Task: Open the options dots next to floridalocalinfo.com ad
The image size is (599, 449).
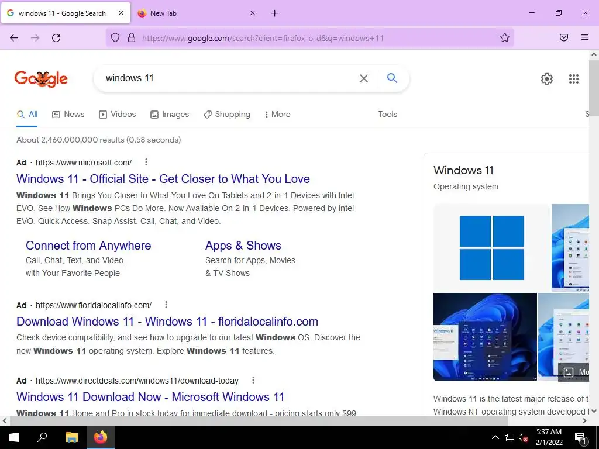Action: tap(166, 305)
